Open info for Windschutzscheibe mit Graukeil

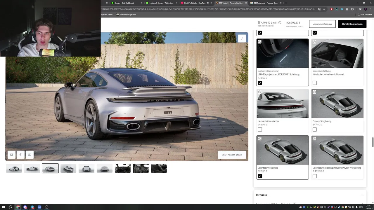pyautogui.click(x=314, y=42)
